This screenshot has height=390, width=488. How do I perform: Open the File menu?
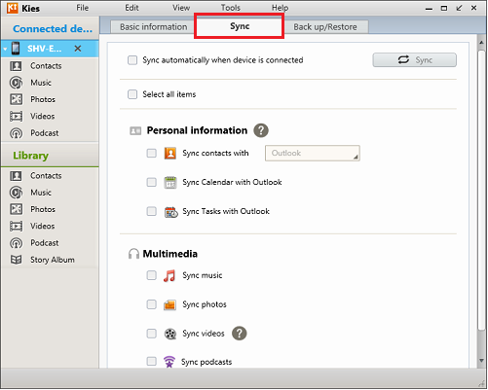coord(83,8)
